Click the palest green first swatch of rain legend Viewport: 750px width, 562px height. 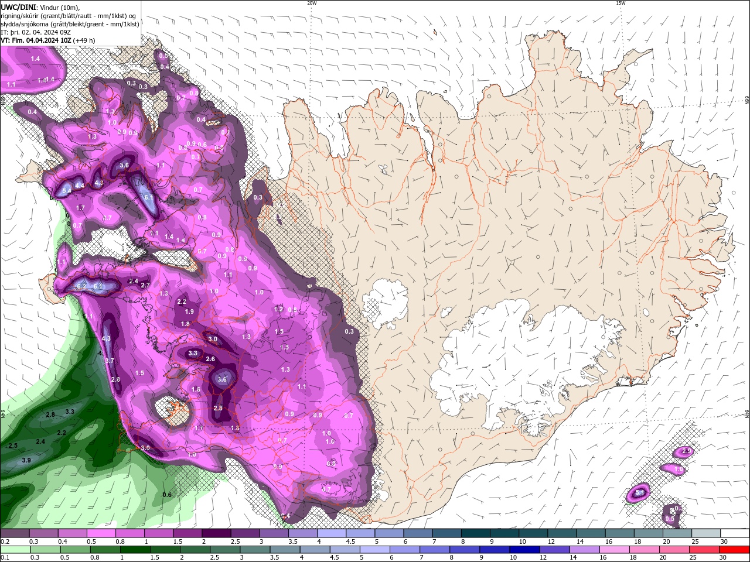[14, 550]
